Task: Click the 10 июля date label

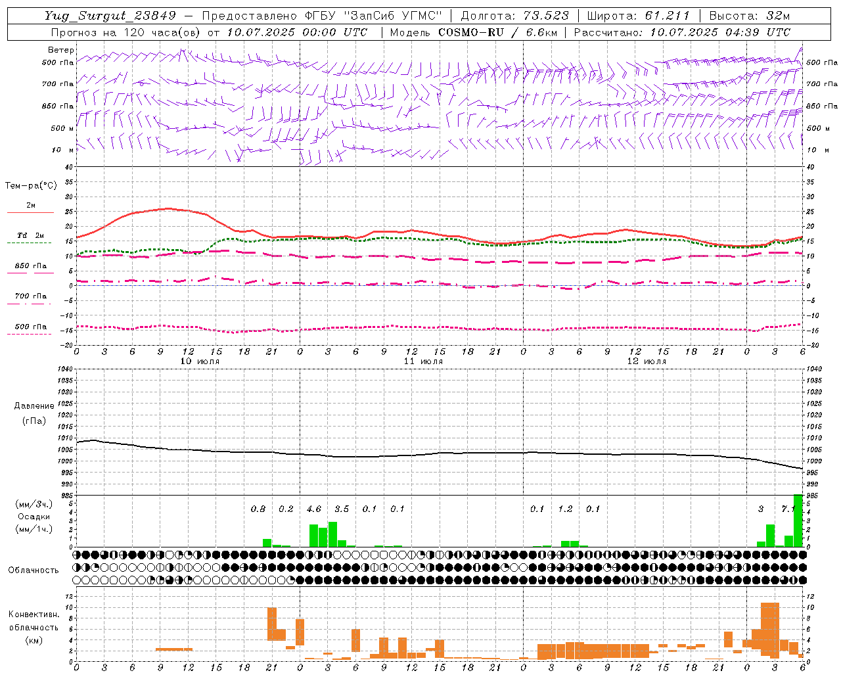Action: [200, 361]
